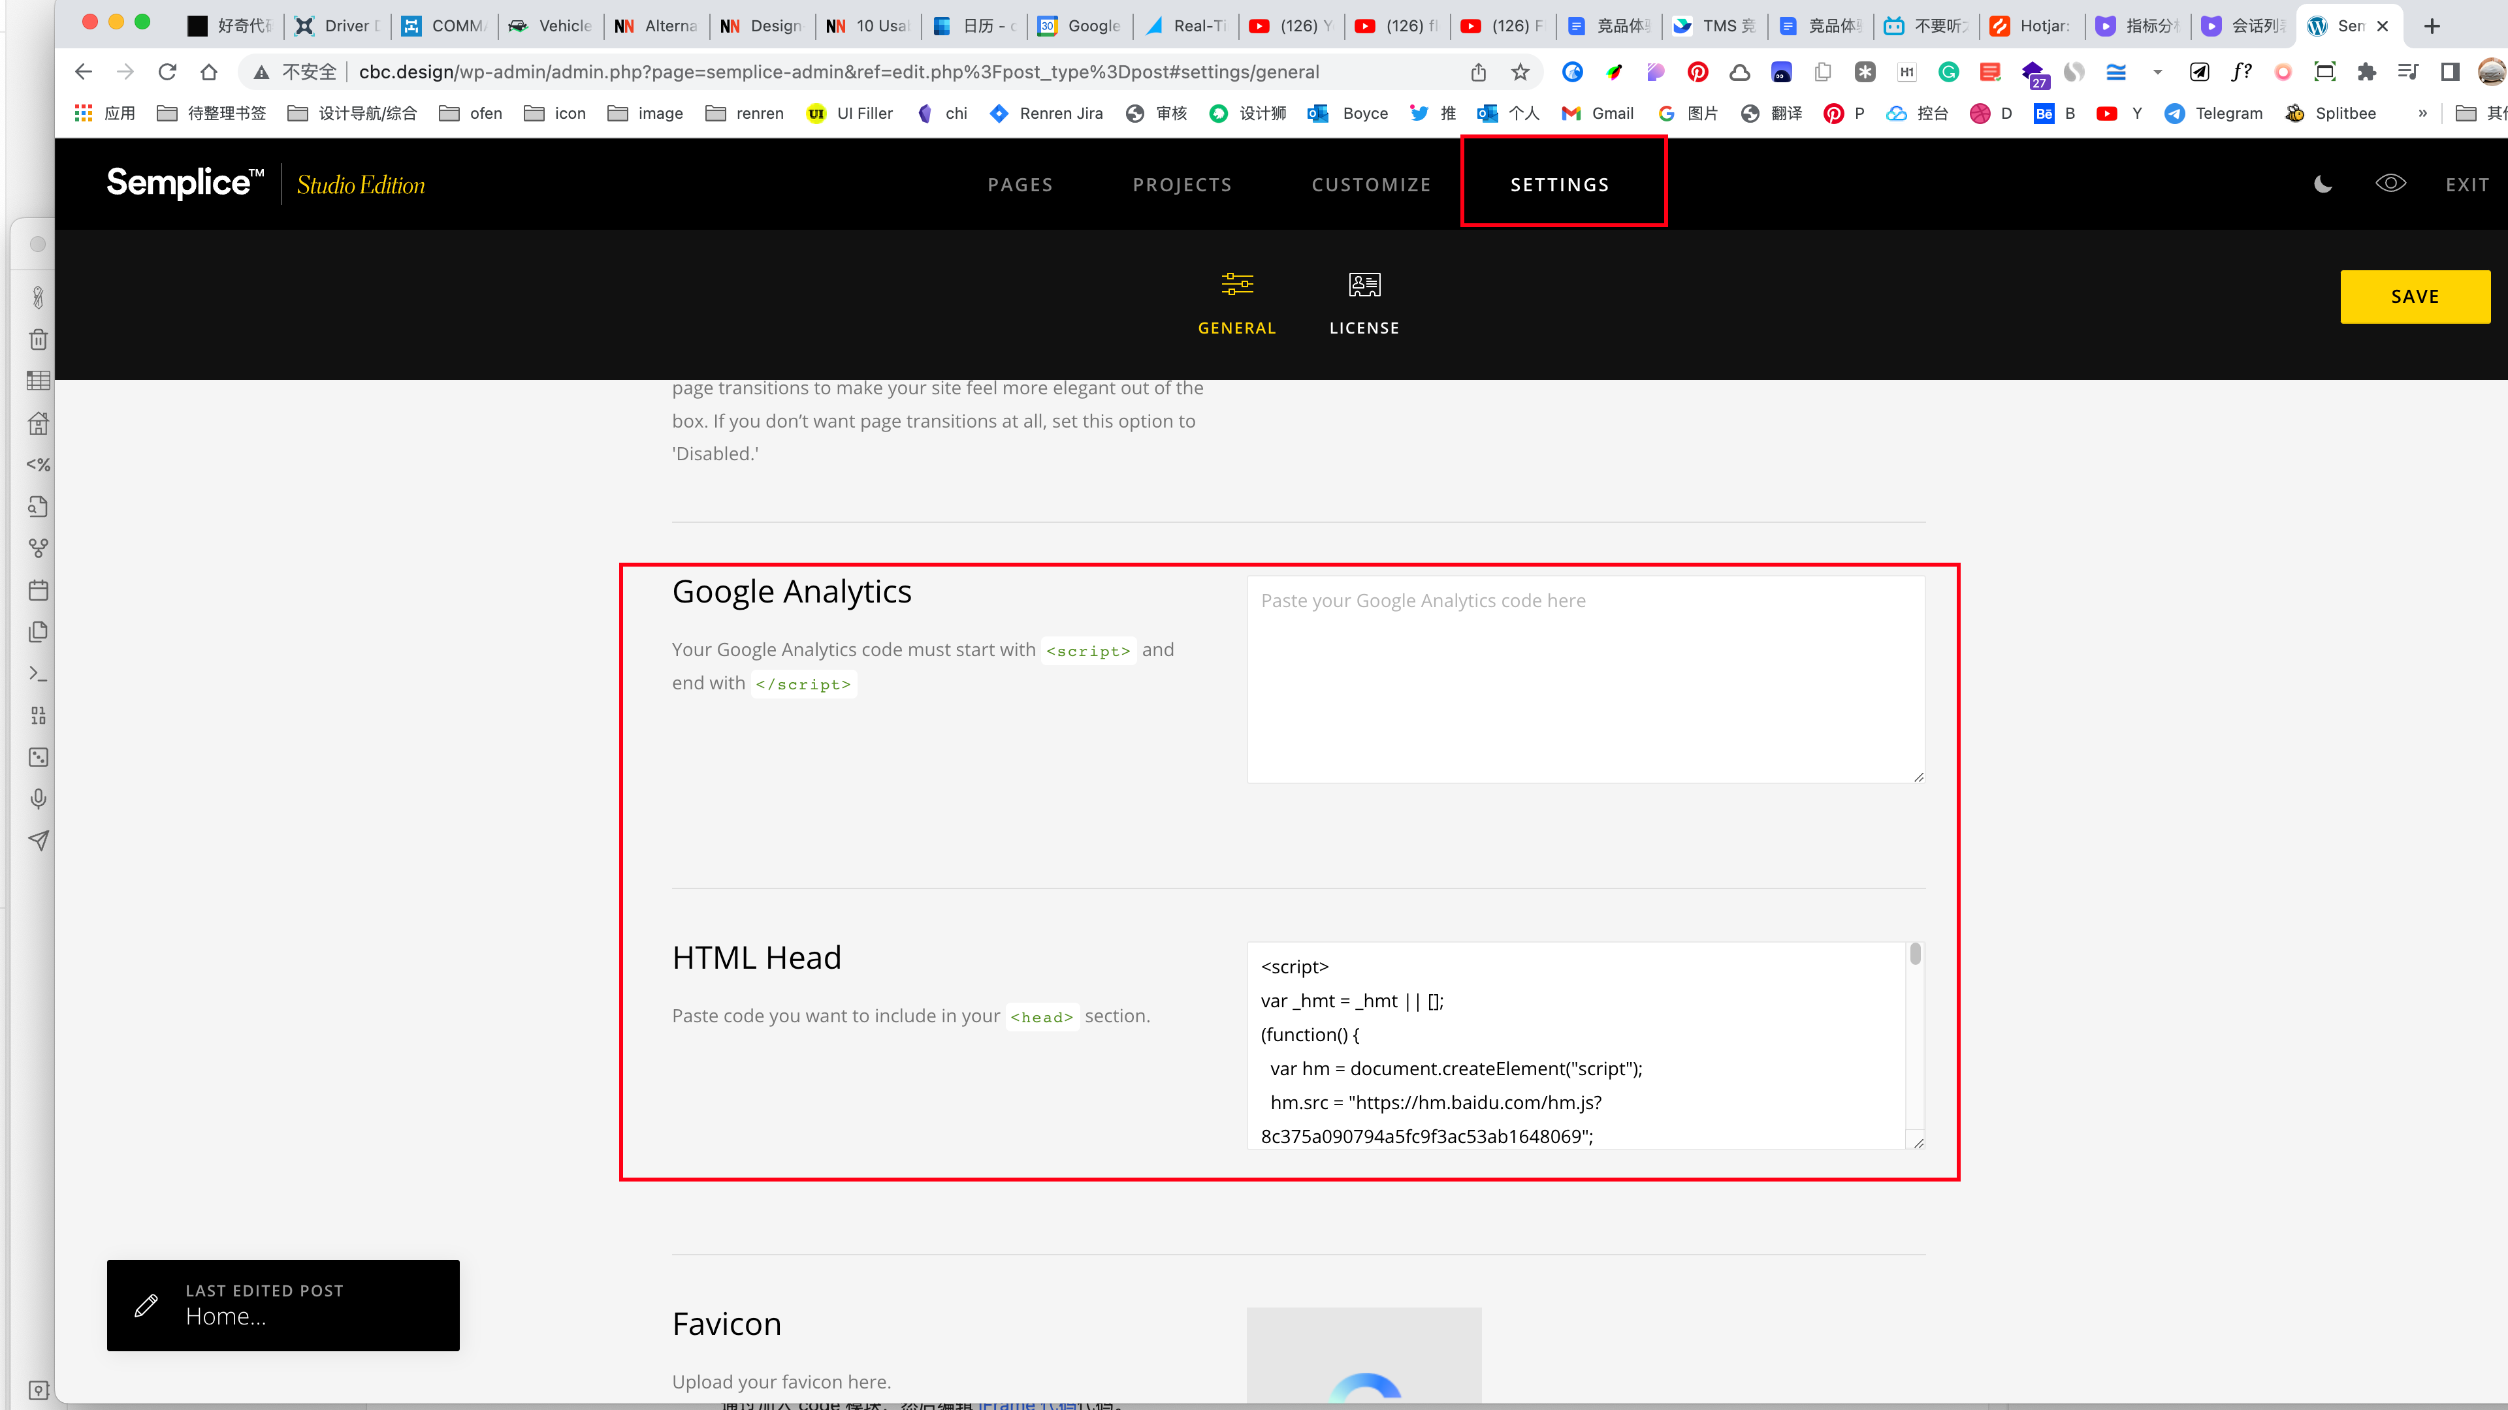Click the yellow SAVE button

click(2415, 297)
